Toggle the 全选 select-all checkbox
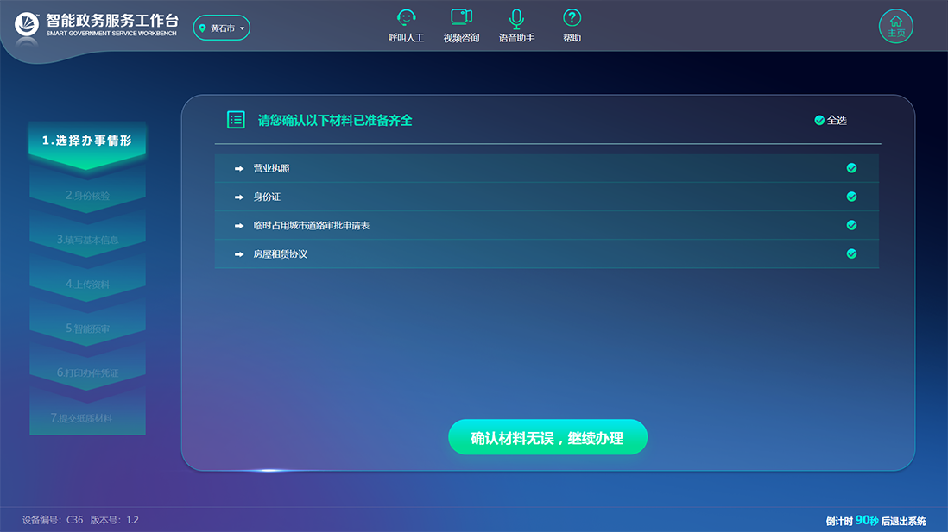The width and height of the screenshot is (948, 532). tap(819, 121)
